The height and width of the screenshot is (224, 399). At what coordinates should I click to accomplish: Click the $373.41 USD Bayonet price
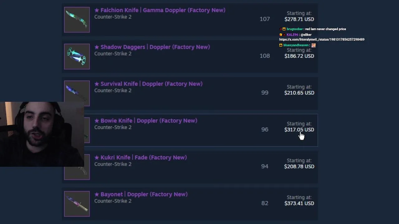(299, 203)
